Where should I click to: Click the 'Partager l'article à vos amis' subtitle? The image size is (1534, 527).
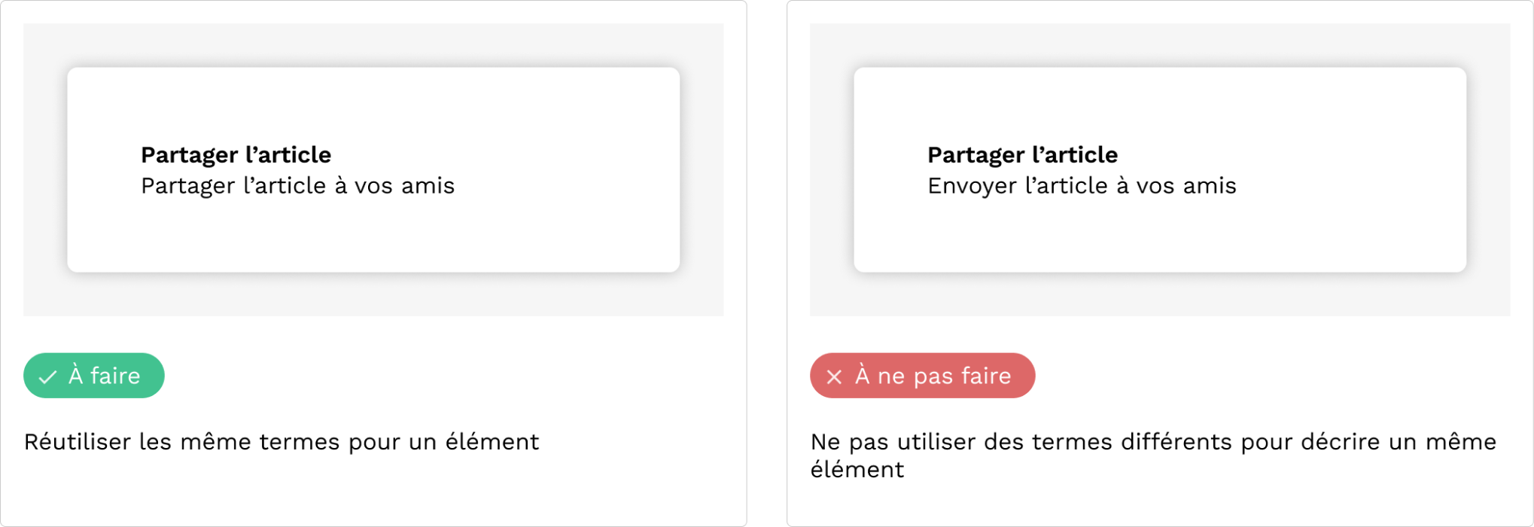[x=297, y=186]
